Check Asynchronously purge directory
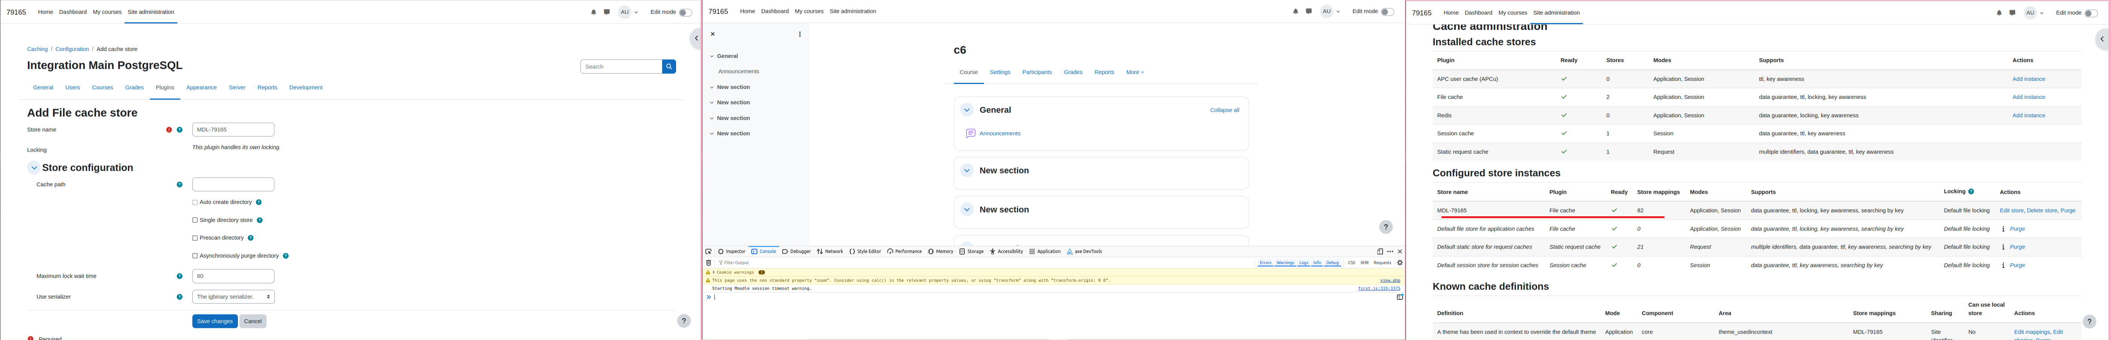The width and height of the screenshot is (2111, 340). click(195, 256)
